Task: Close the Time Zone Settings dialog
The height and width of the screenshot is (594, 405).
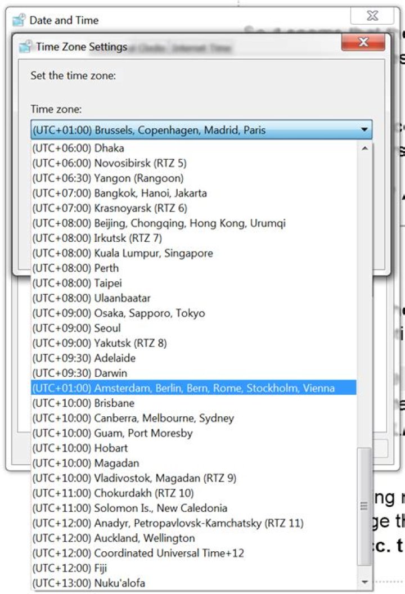Action: [363, 42]
